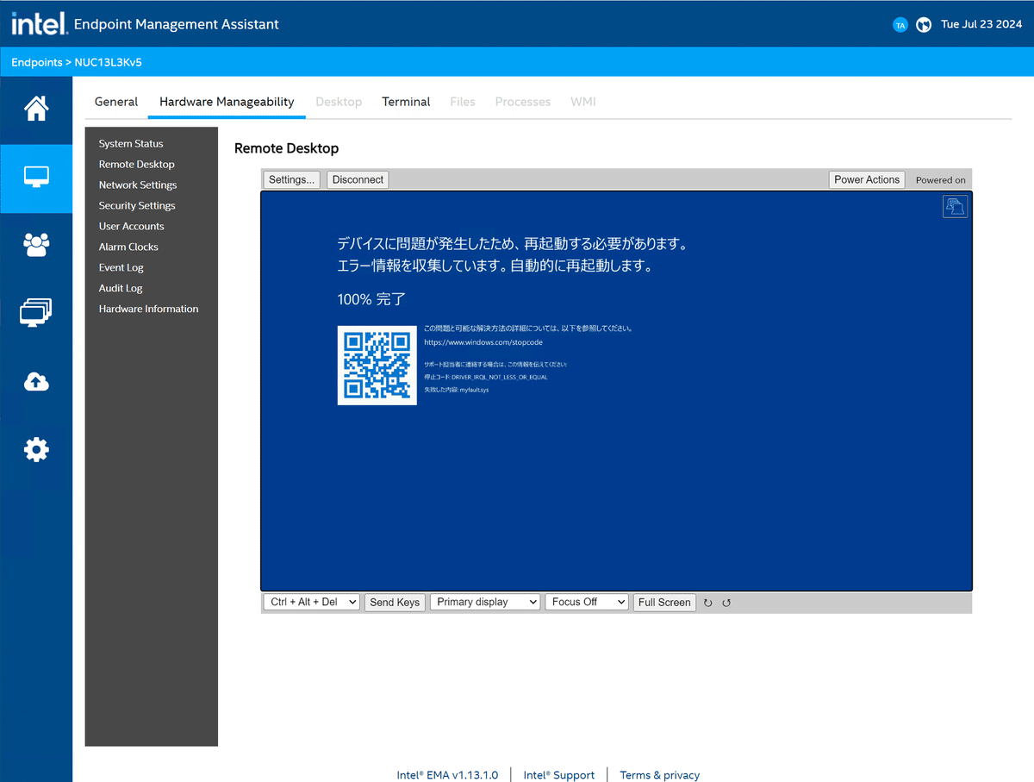This screenshot has height=782, width=1034.
Task: Switch to the Hardware Manageability tab
Action: point(227,102)
